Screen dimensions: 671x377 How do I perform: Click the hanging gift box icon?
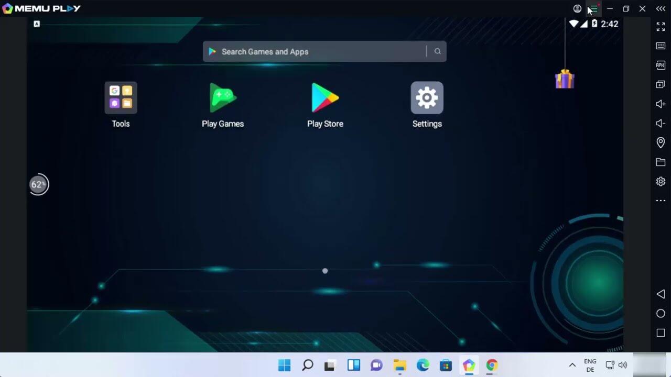coord(565,80)
